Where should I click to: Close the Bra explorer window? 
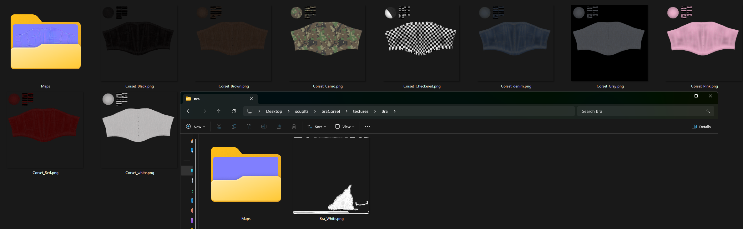pos(710,96)
